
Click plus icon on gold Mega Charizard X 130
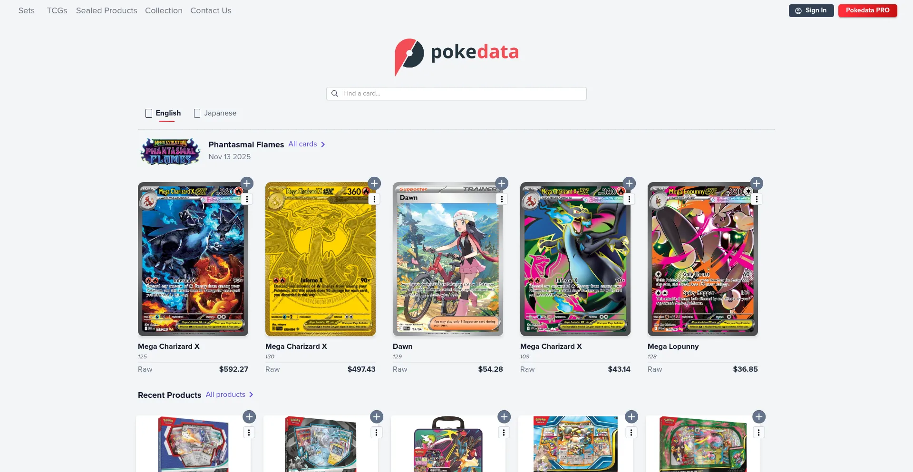[x=374, y=183]
